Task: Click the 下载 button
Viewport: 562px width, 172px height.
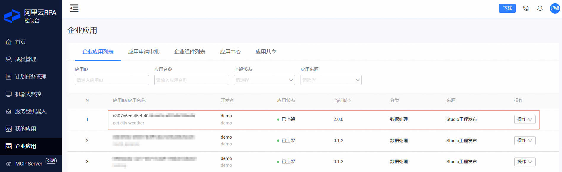Action: (x=507, y=8)
